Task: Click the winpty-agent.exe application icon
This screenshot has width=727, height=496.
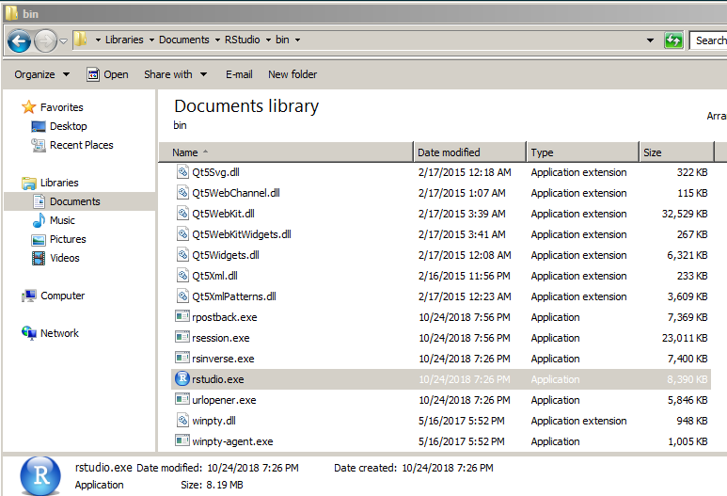Action: click(182, 440)
